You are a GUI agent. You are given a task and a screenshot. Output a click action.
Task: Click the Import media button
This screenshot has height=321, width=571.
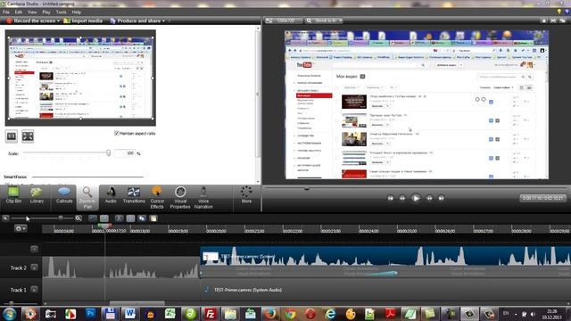point(83,21)
